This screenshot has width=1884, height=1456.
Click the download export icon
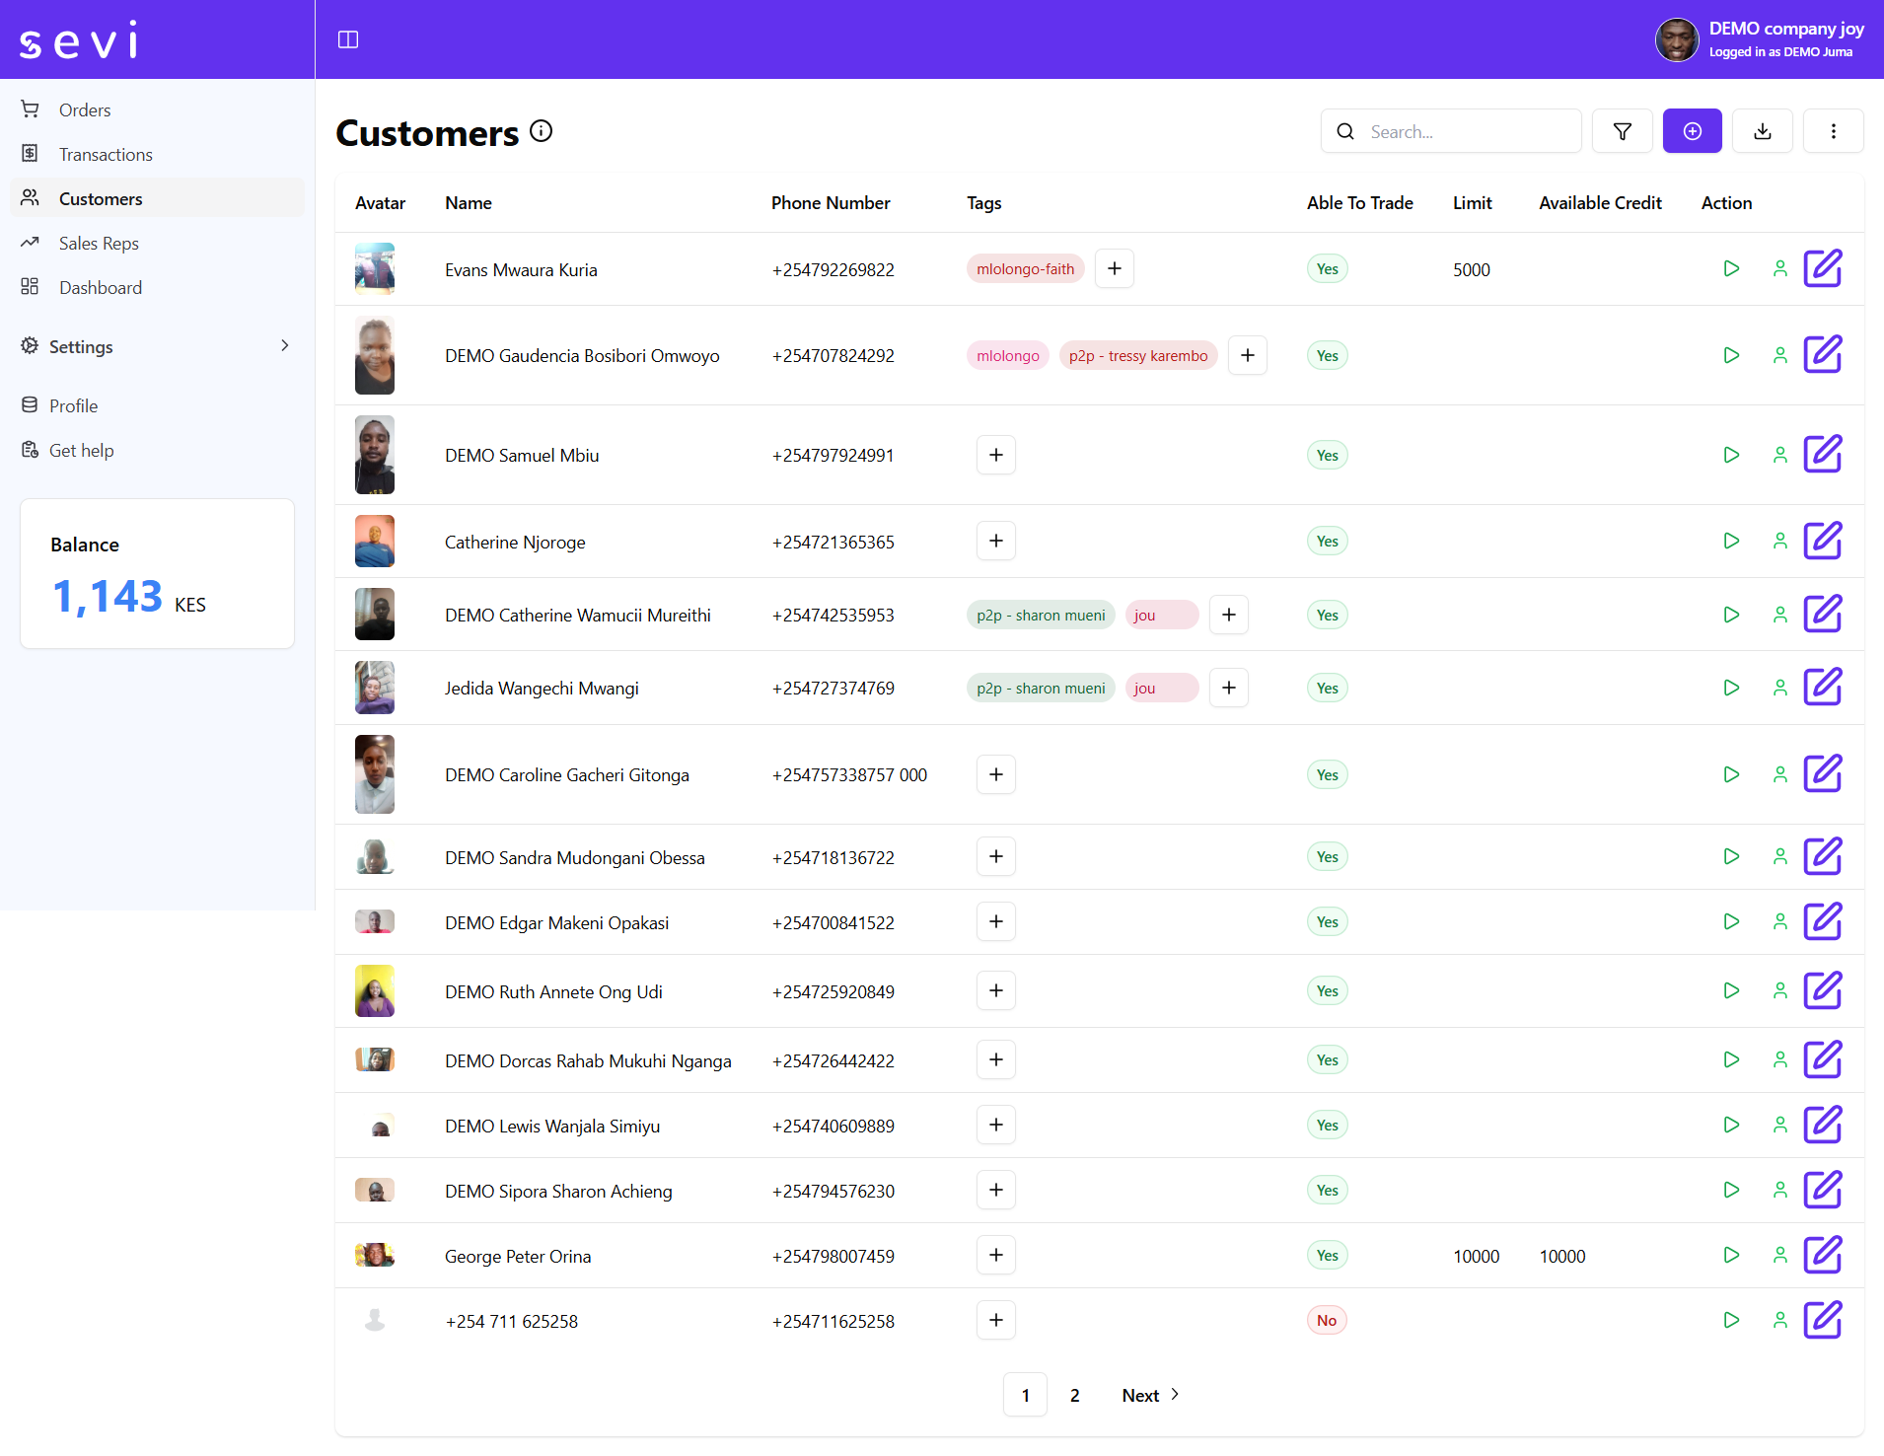click(x=1763, y=130)
